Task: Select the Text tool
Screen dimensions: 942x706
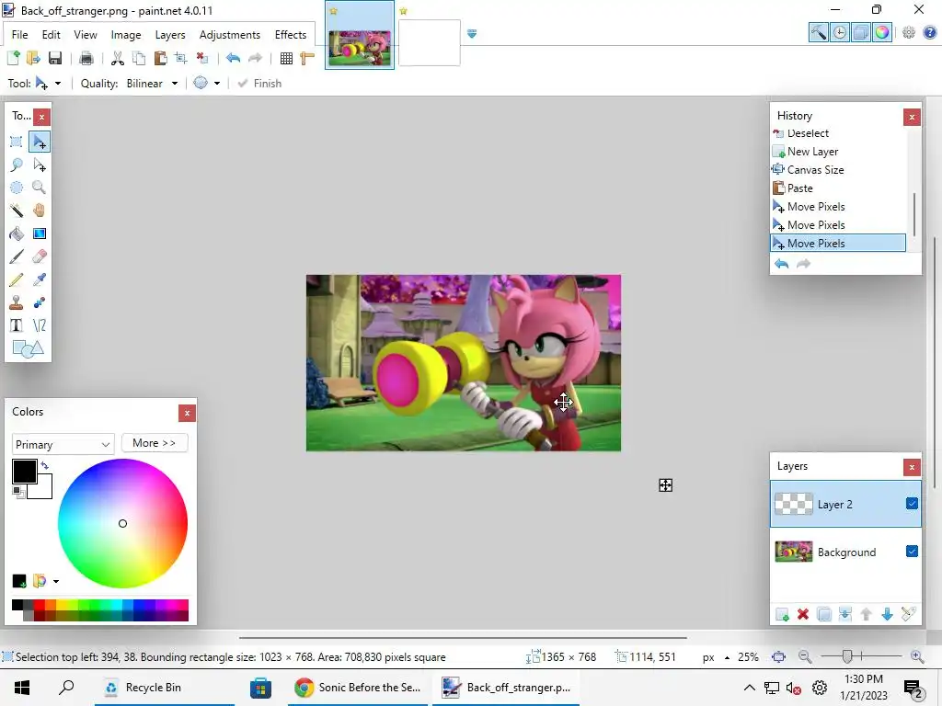Action: point(17,325)
